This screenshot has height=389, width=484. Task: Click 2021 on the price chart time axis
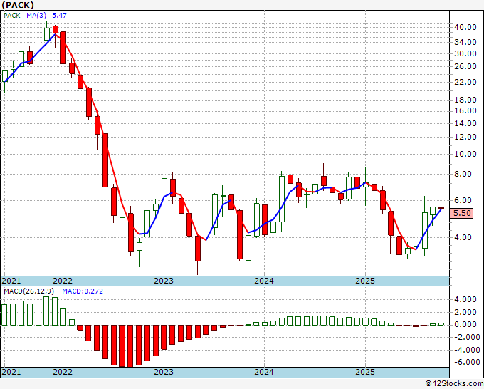[11, 281]
